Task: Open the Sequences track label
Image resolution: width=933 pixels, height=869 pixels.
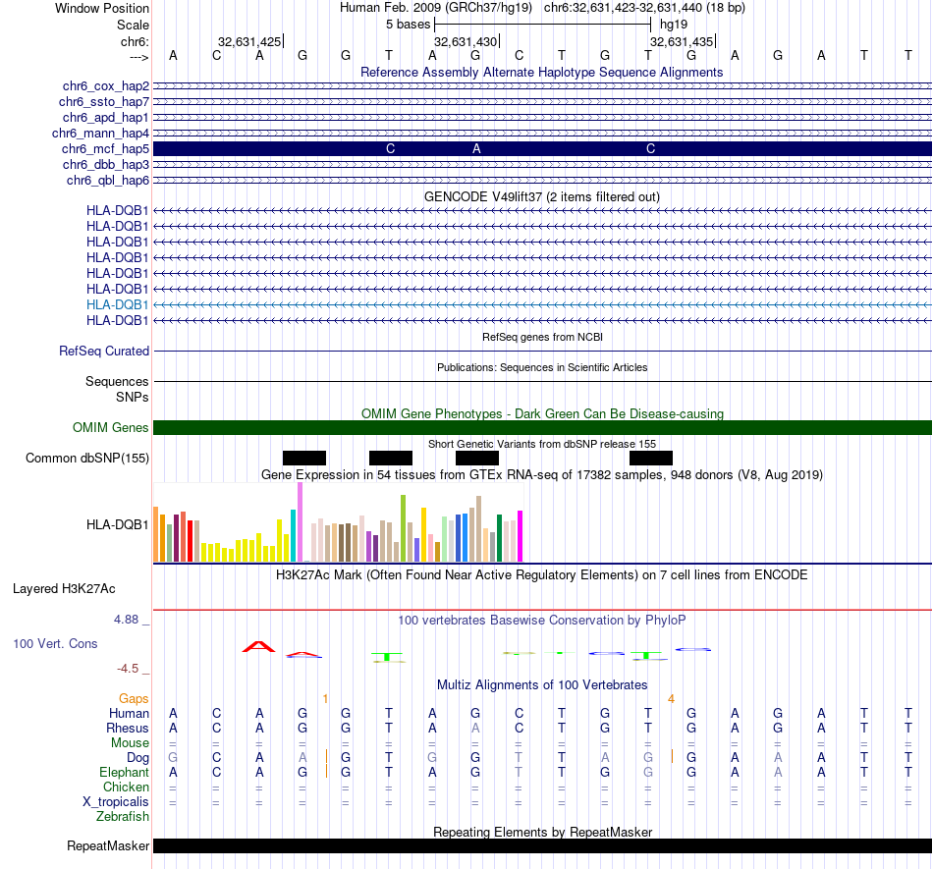Action: (117, 381)
